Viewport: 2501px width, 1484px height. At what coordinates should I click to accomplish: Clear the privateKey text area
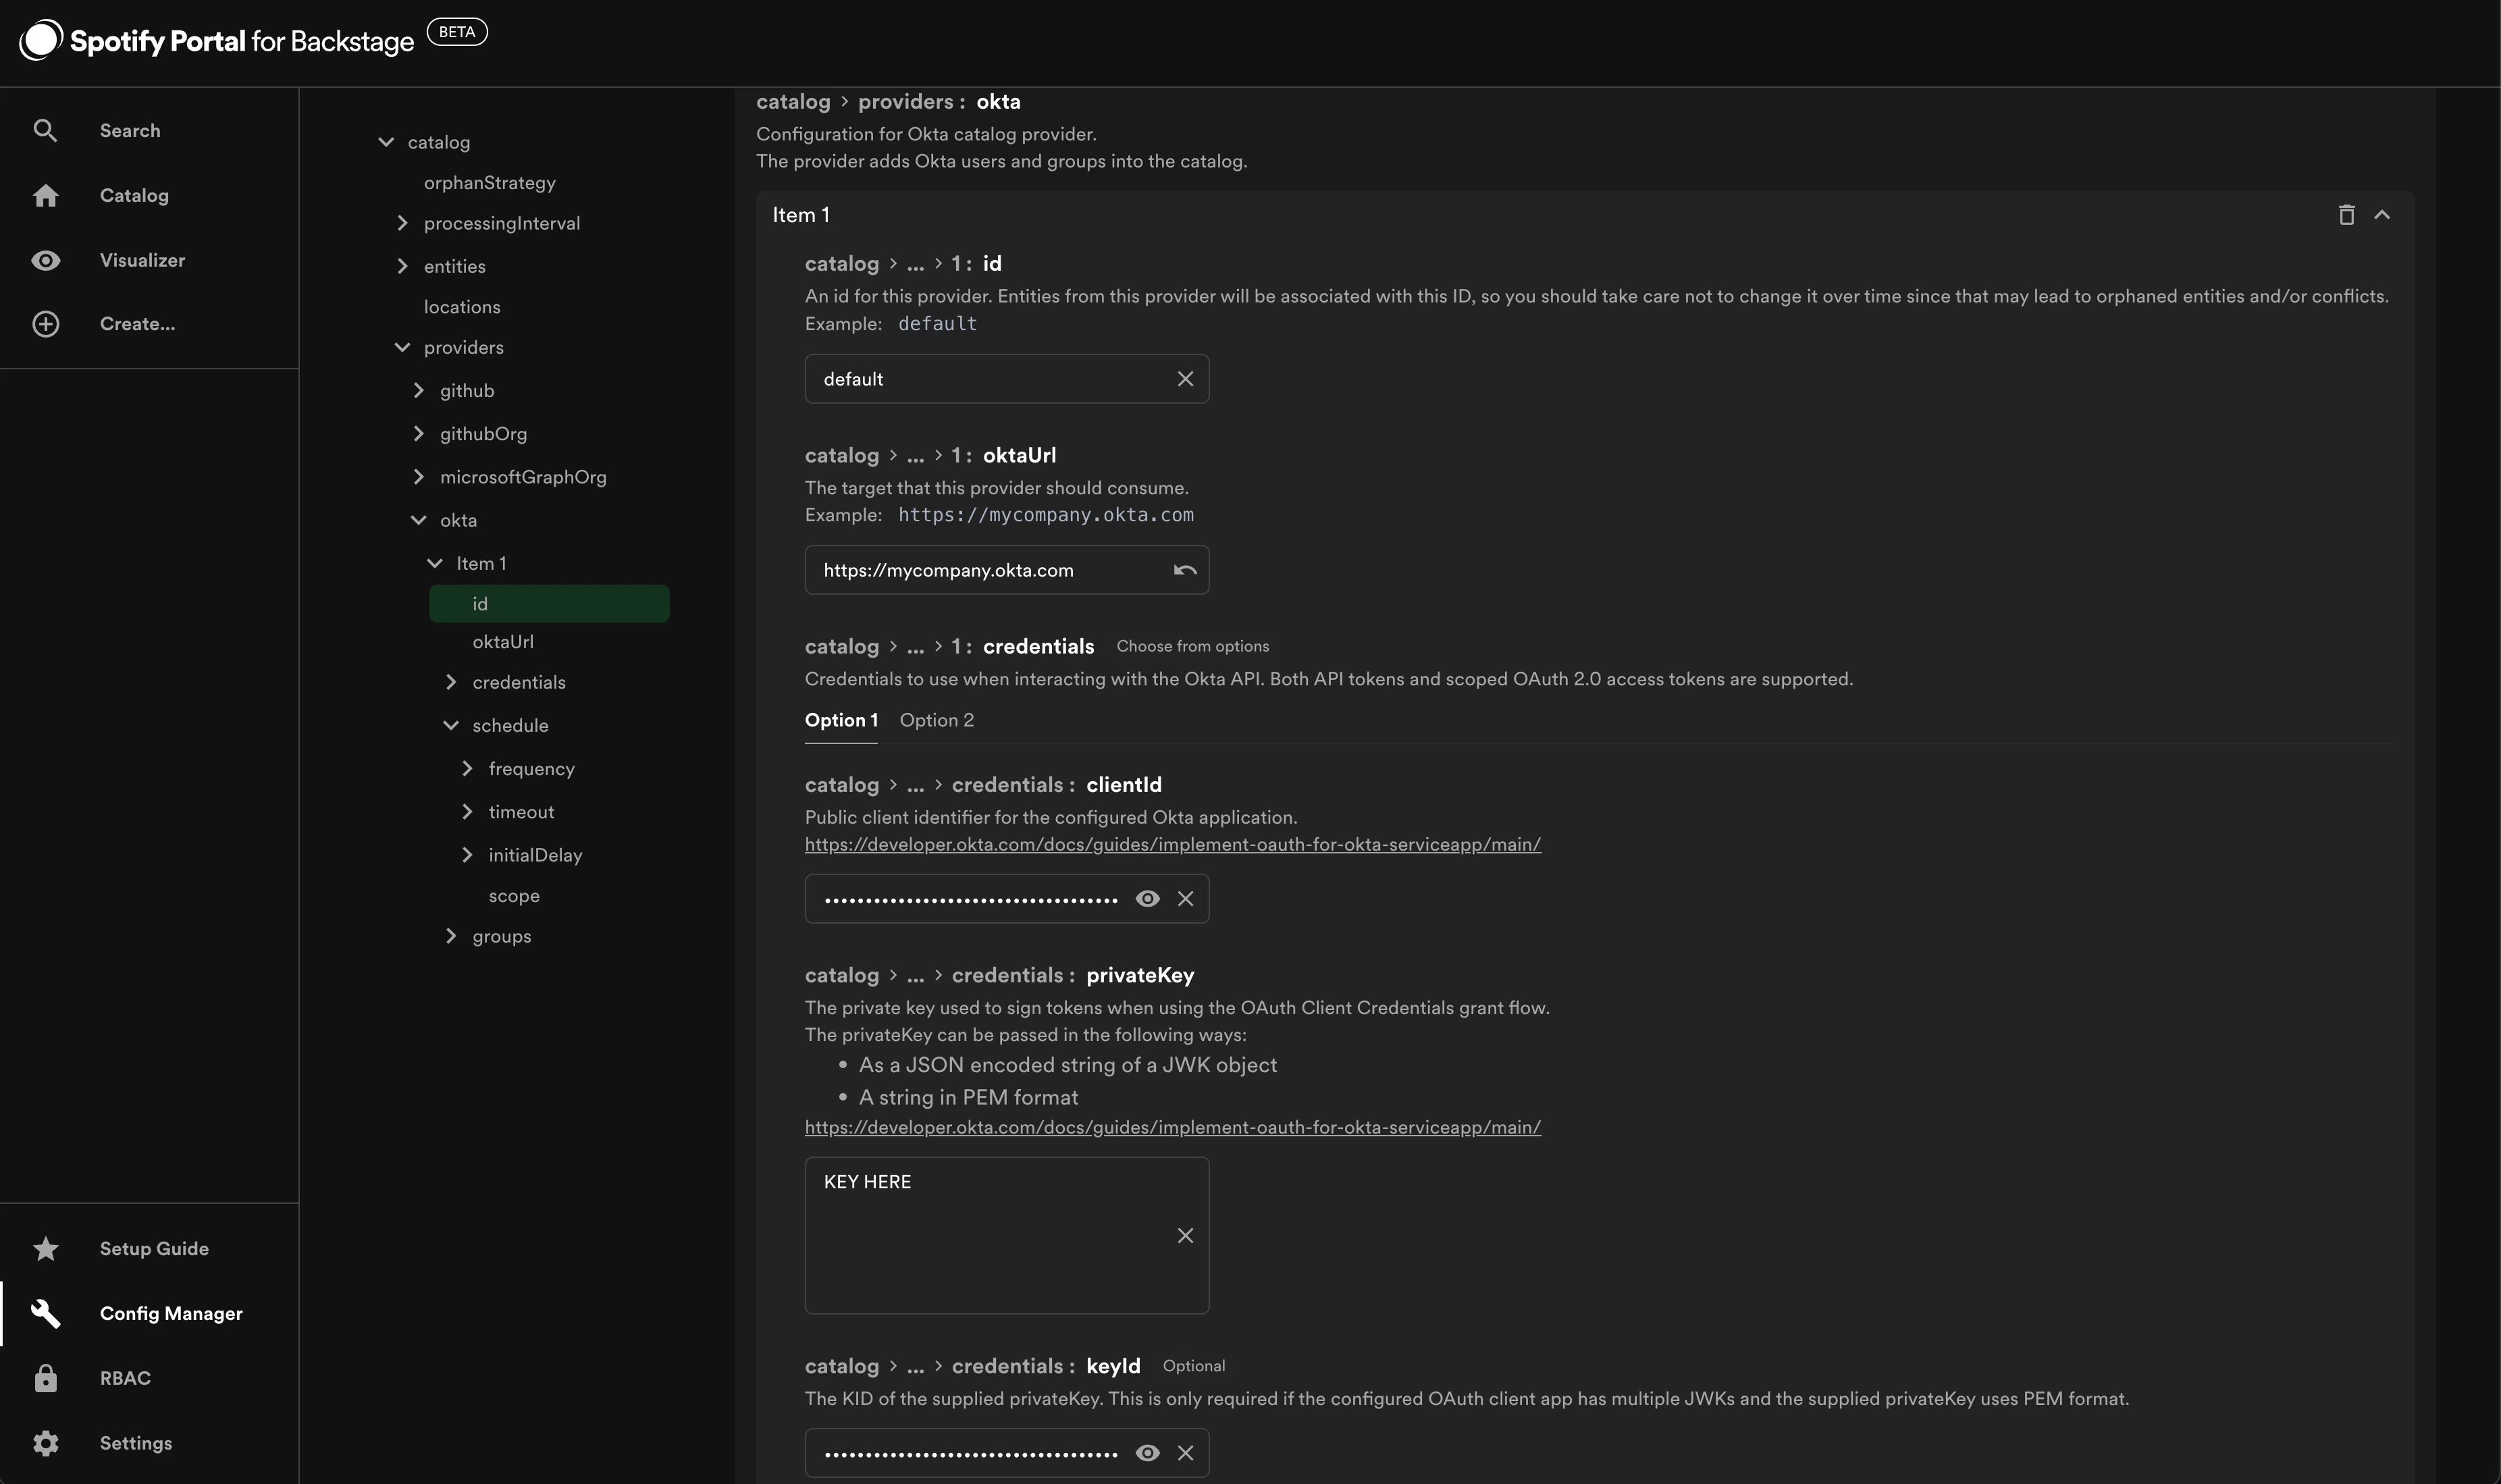pos(1185,1236)
